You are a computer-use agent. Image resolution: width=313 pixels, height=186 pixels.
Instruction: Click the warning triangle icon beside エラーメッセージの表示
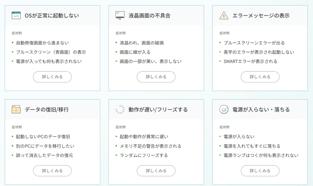[x=224, y=15]
